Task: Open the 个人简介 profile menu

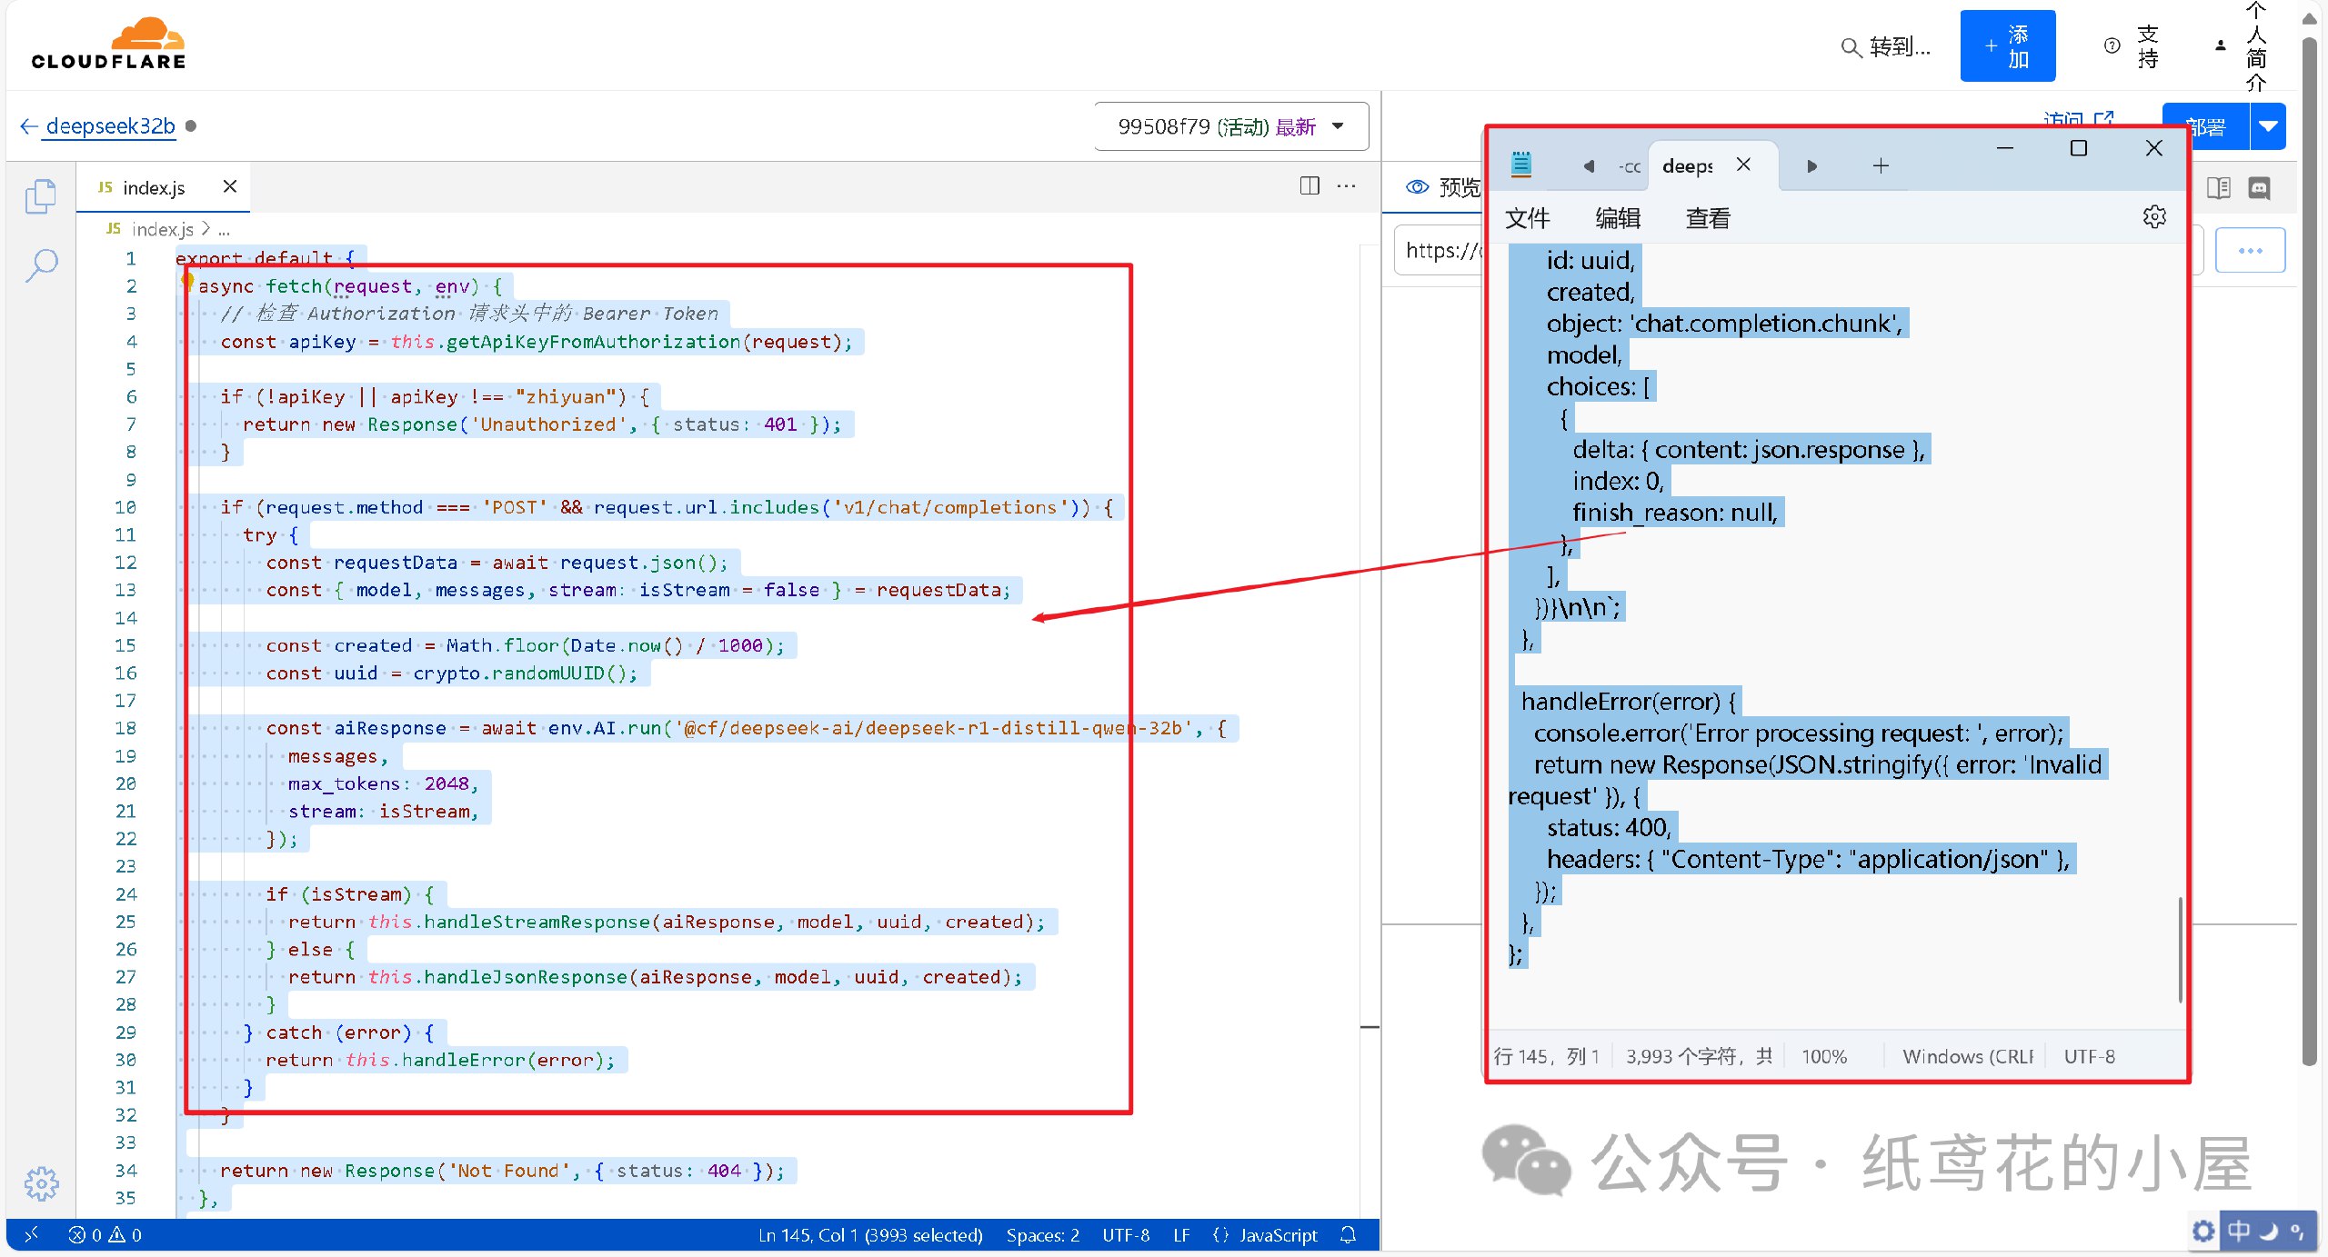Action: tap(2243, 46)
